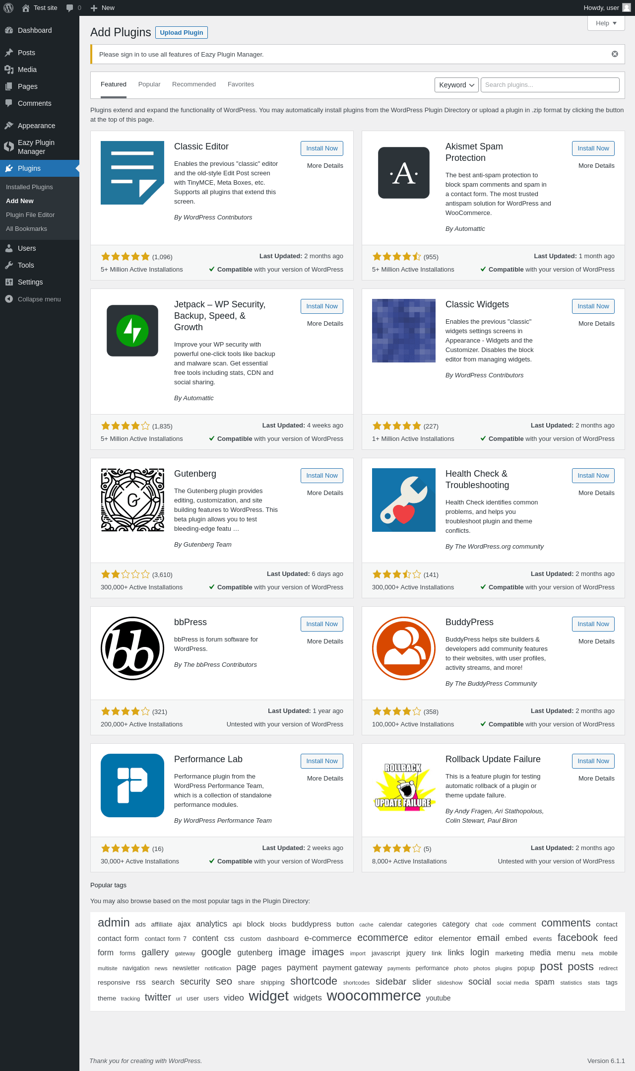Click the Rollback Update Failure plugin image
This screenshot has height=1071, width=635.
[404, 785]
